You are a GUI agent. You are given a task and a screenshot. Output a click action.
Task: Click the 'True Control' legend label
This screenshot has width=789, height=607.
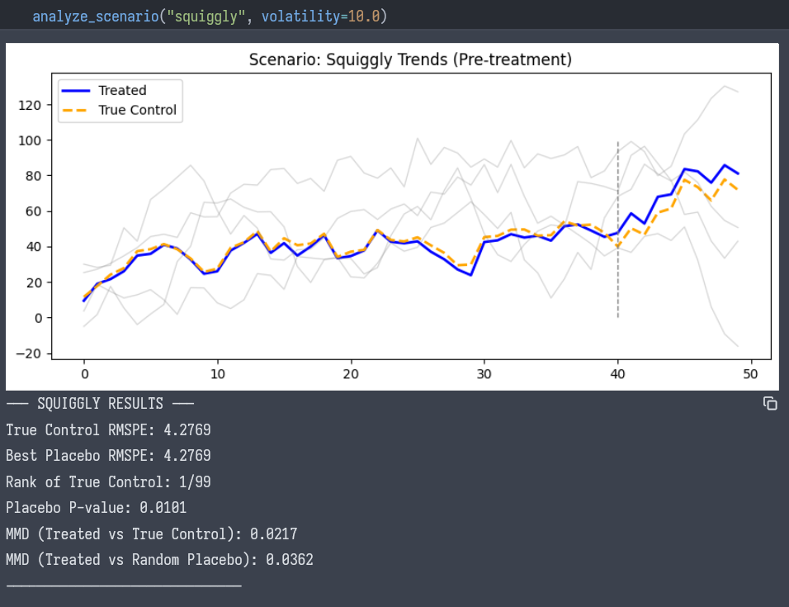[137, 110]
